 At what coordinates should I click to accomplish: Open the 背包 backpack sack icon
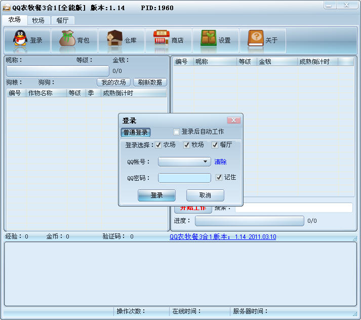click(67, 38)
